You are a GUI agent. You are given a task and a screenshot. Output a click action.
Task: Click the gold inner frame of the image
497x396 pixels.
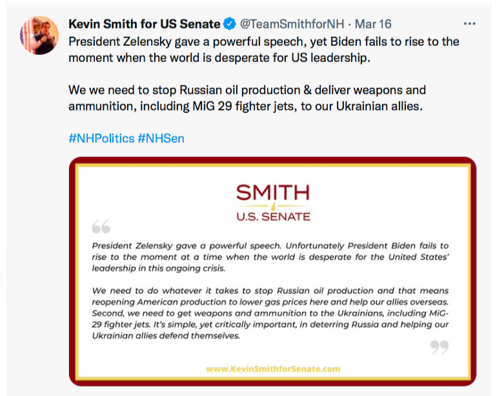click(79, 271)
